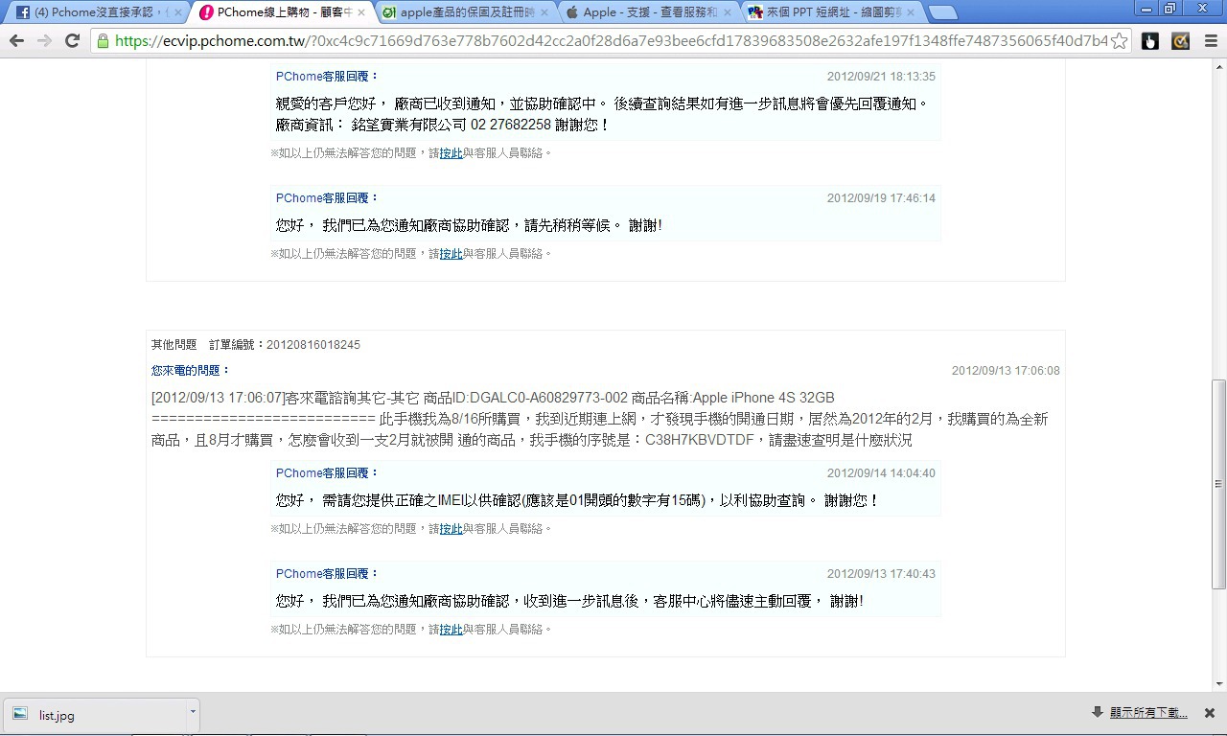Close the PChome線上購物 tab
The height and width of the screenshot is (736, 1227).
(360, 13)
